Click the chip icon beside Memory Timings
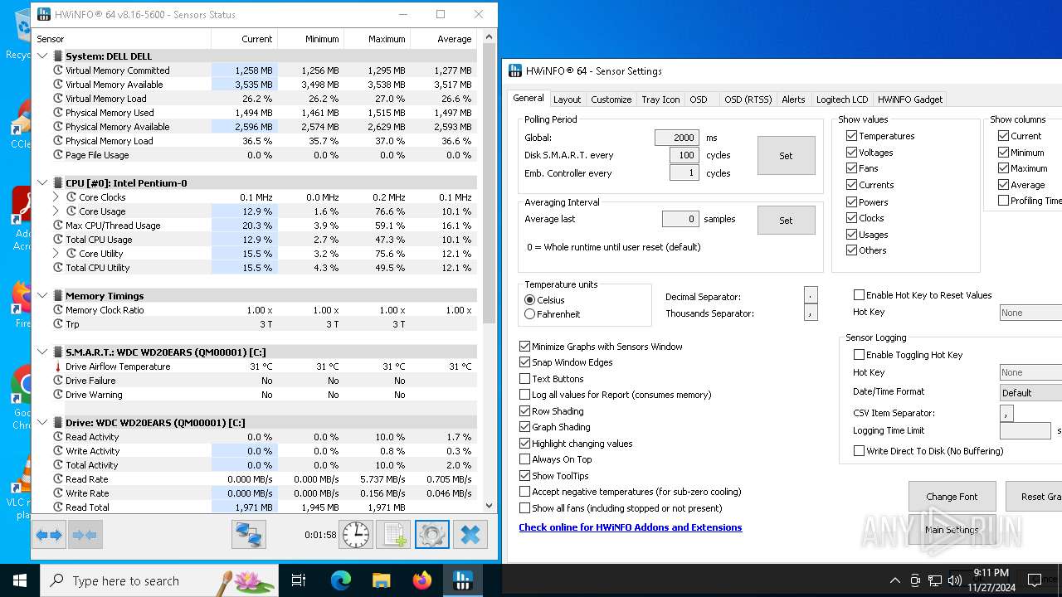Viewport: 1062px width, 597px height. click(x=58, y=296)
